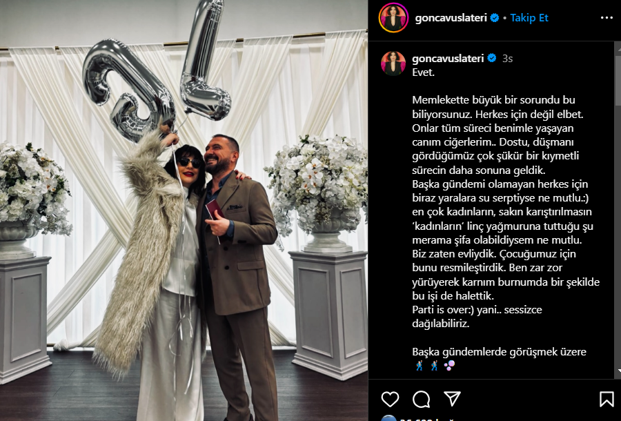Click the verified badge next to caption username

492,58
